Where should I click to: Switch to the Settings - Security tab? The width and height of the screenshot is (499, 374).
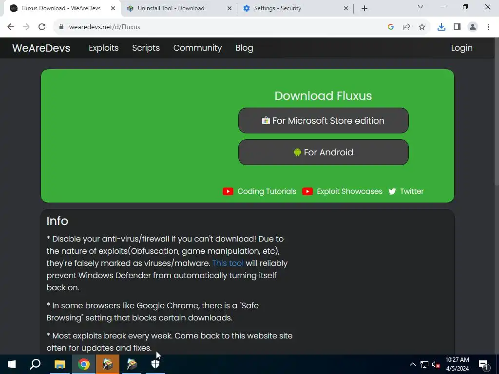295,8
